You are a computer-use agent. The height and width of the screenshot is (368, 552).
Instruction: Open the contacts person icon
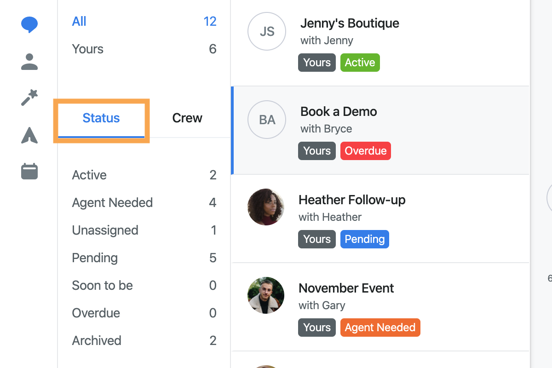(29, 62)
